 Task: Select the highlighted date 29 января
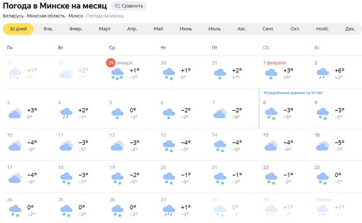(x=111, y=62)
